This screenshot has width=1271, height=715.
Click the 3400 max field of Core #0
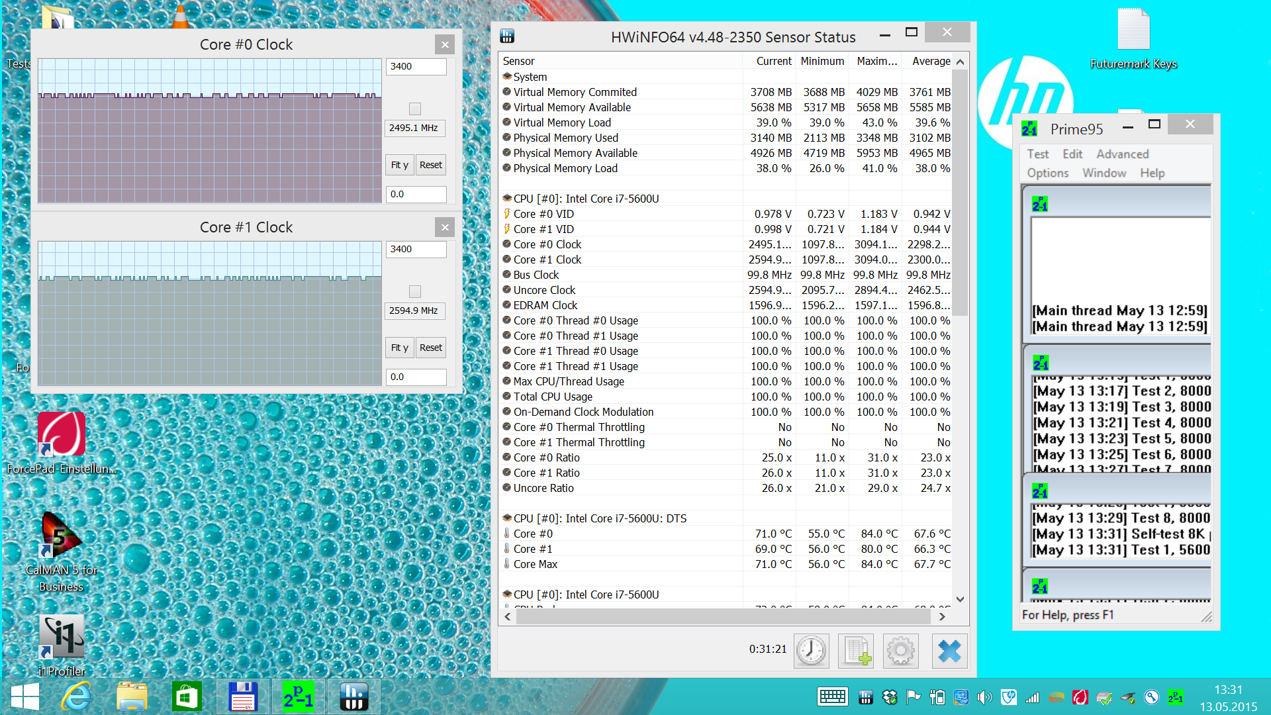pos(416,66)
